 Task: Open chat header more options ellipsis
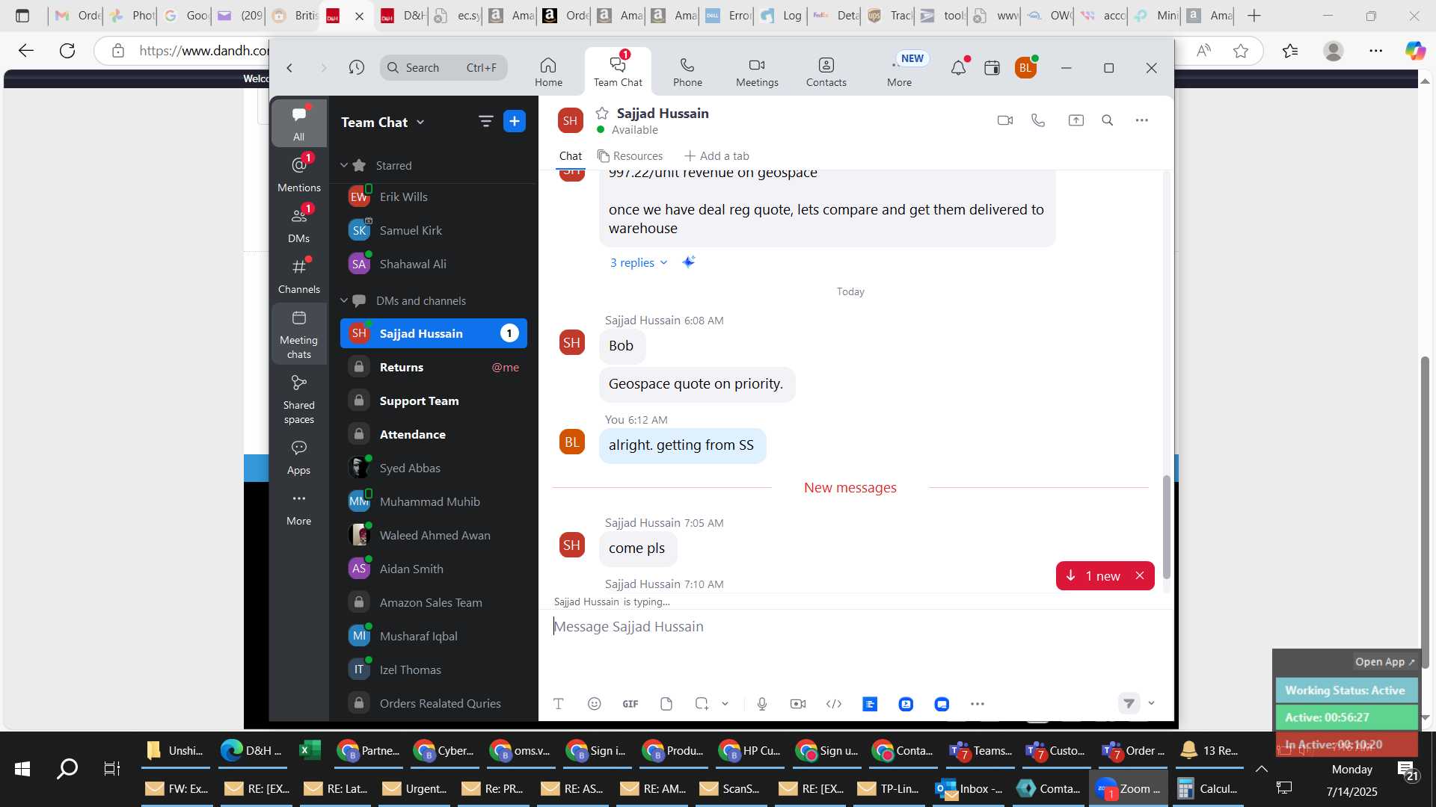[x=1141, y=120]
